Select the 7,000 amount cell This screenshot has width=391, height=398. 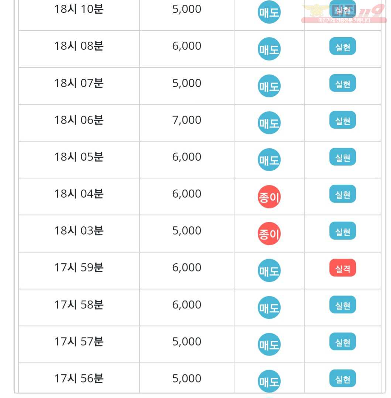(x=187, y=123)
